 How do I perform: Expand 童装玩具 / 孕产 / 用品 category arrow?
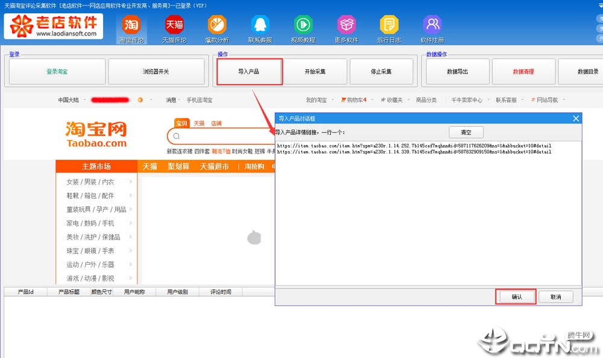coord(131,209)
